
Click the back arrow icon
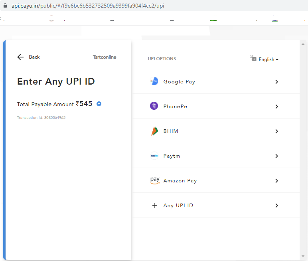pos(20,57)
